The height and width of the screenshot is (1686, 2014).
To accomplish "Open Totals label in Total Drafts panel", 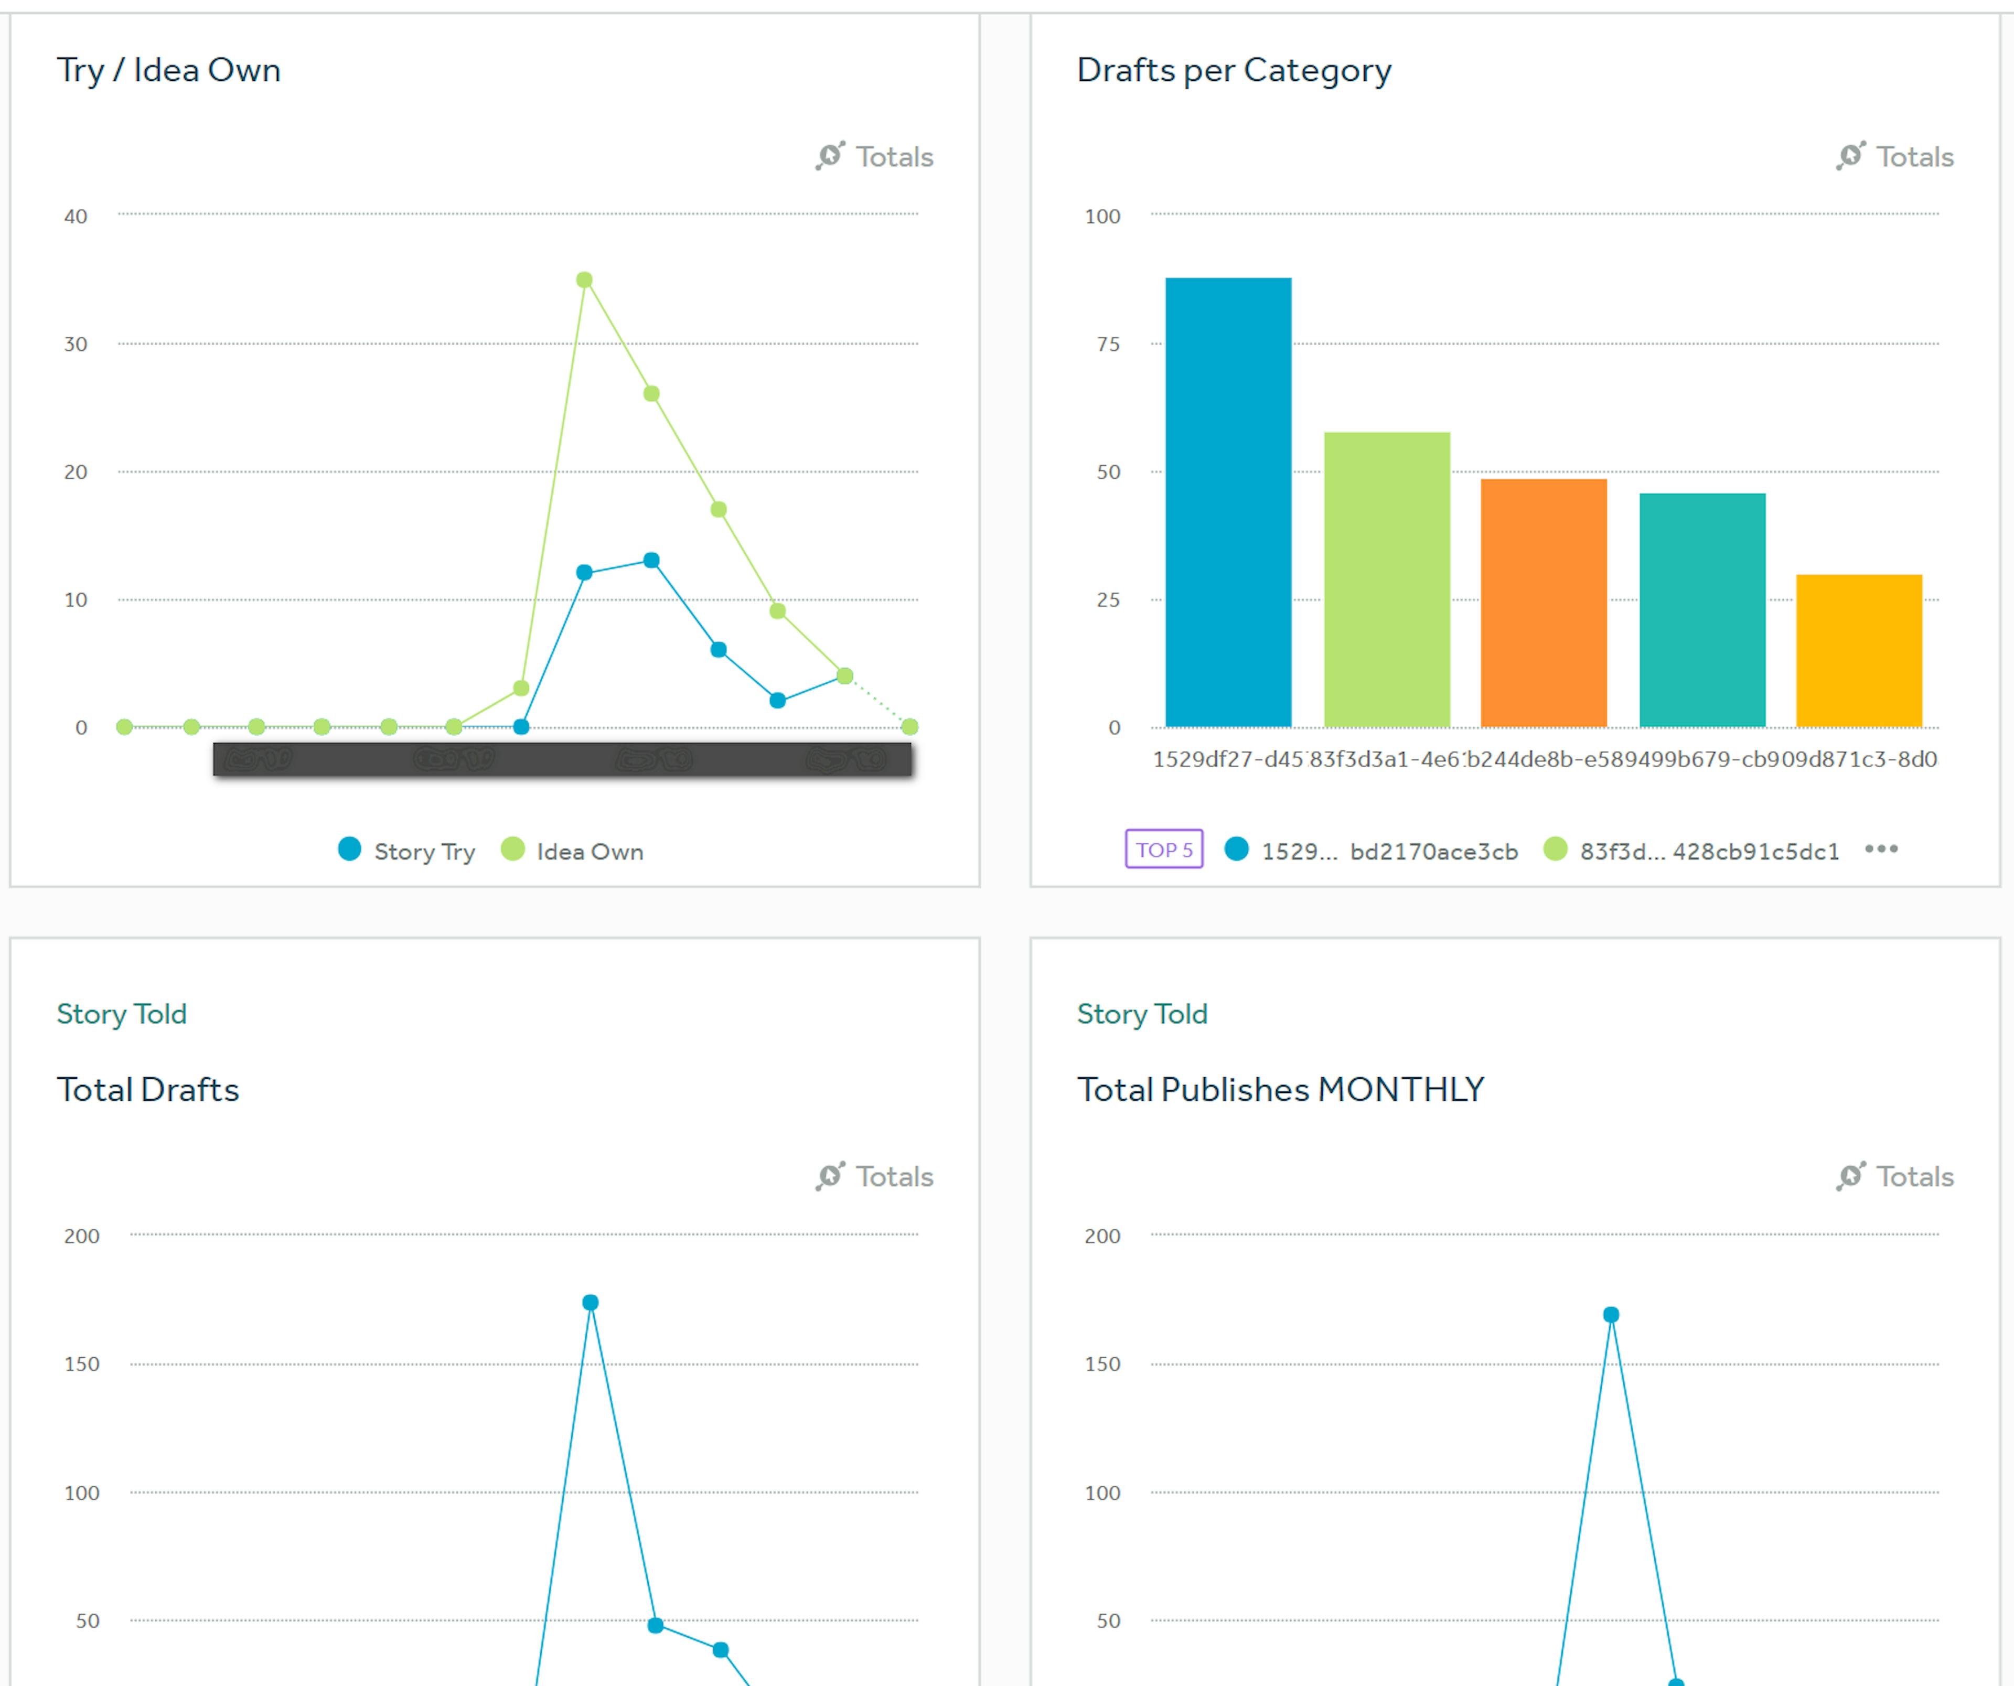I will coord(894,1177).
